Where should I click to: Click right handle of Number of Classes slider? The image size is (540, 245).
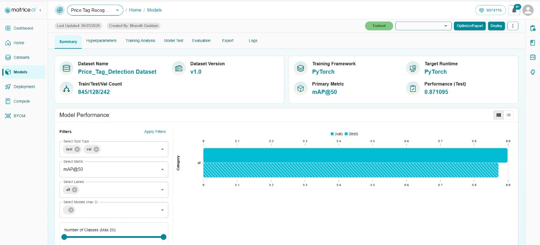(x=164, y=237)
